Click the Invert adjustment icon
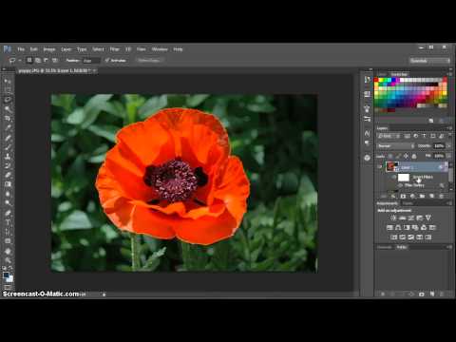Image resolution: width=456 pixels, height=342 pixels. [x=393, y=237]
